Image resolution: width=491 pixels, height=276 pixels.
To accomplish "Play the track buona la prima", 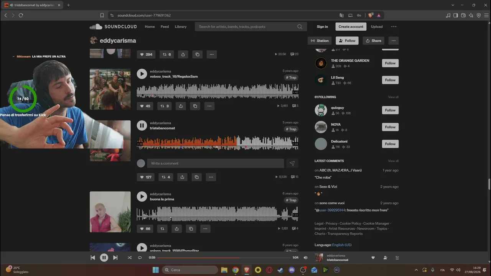I will point(142,197).
